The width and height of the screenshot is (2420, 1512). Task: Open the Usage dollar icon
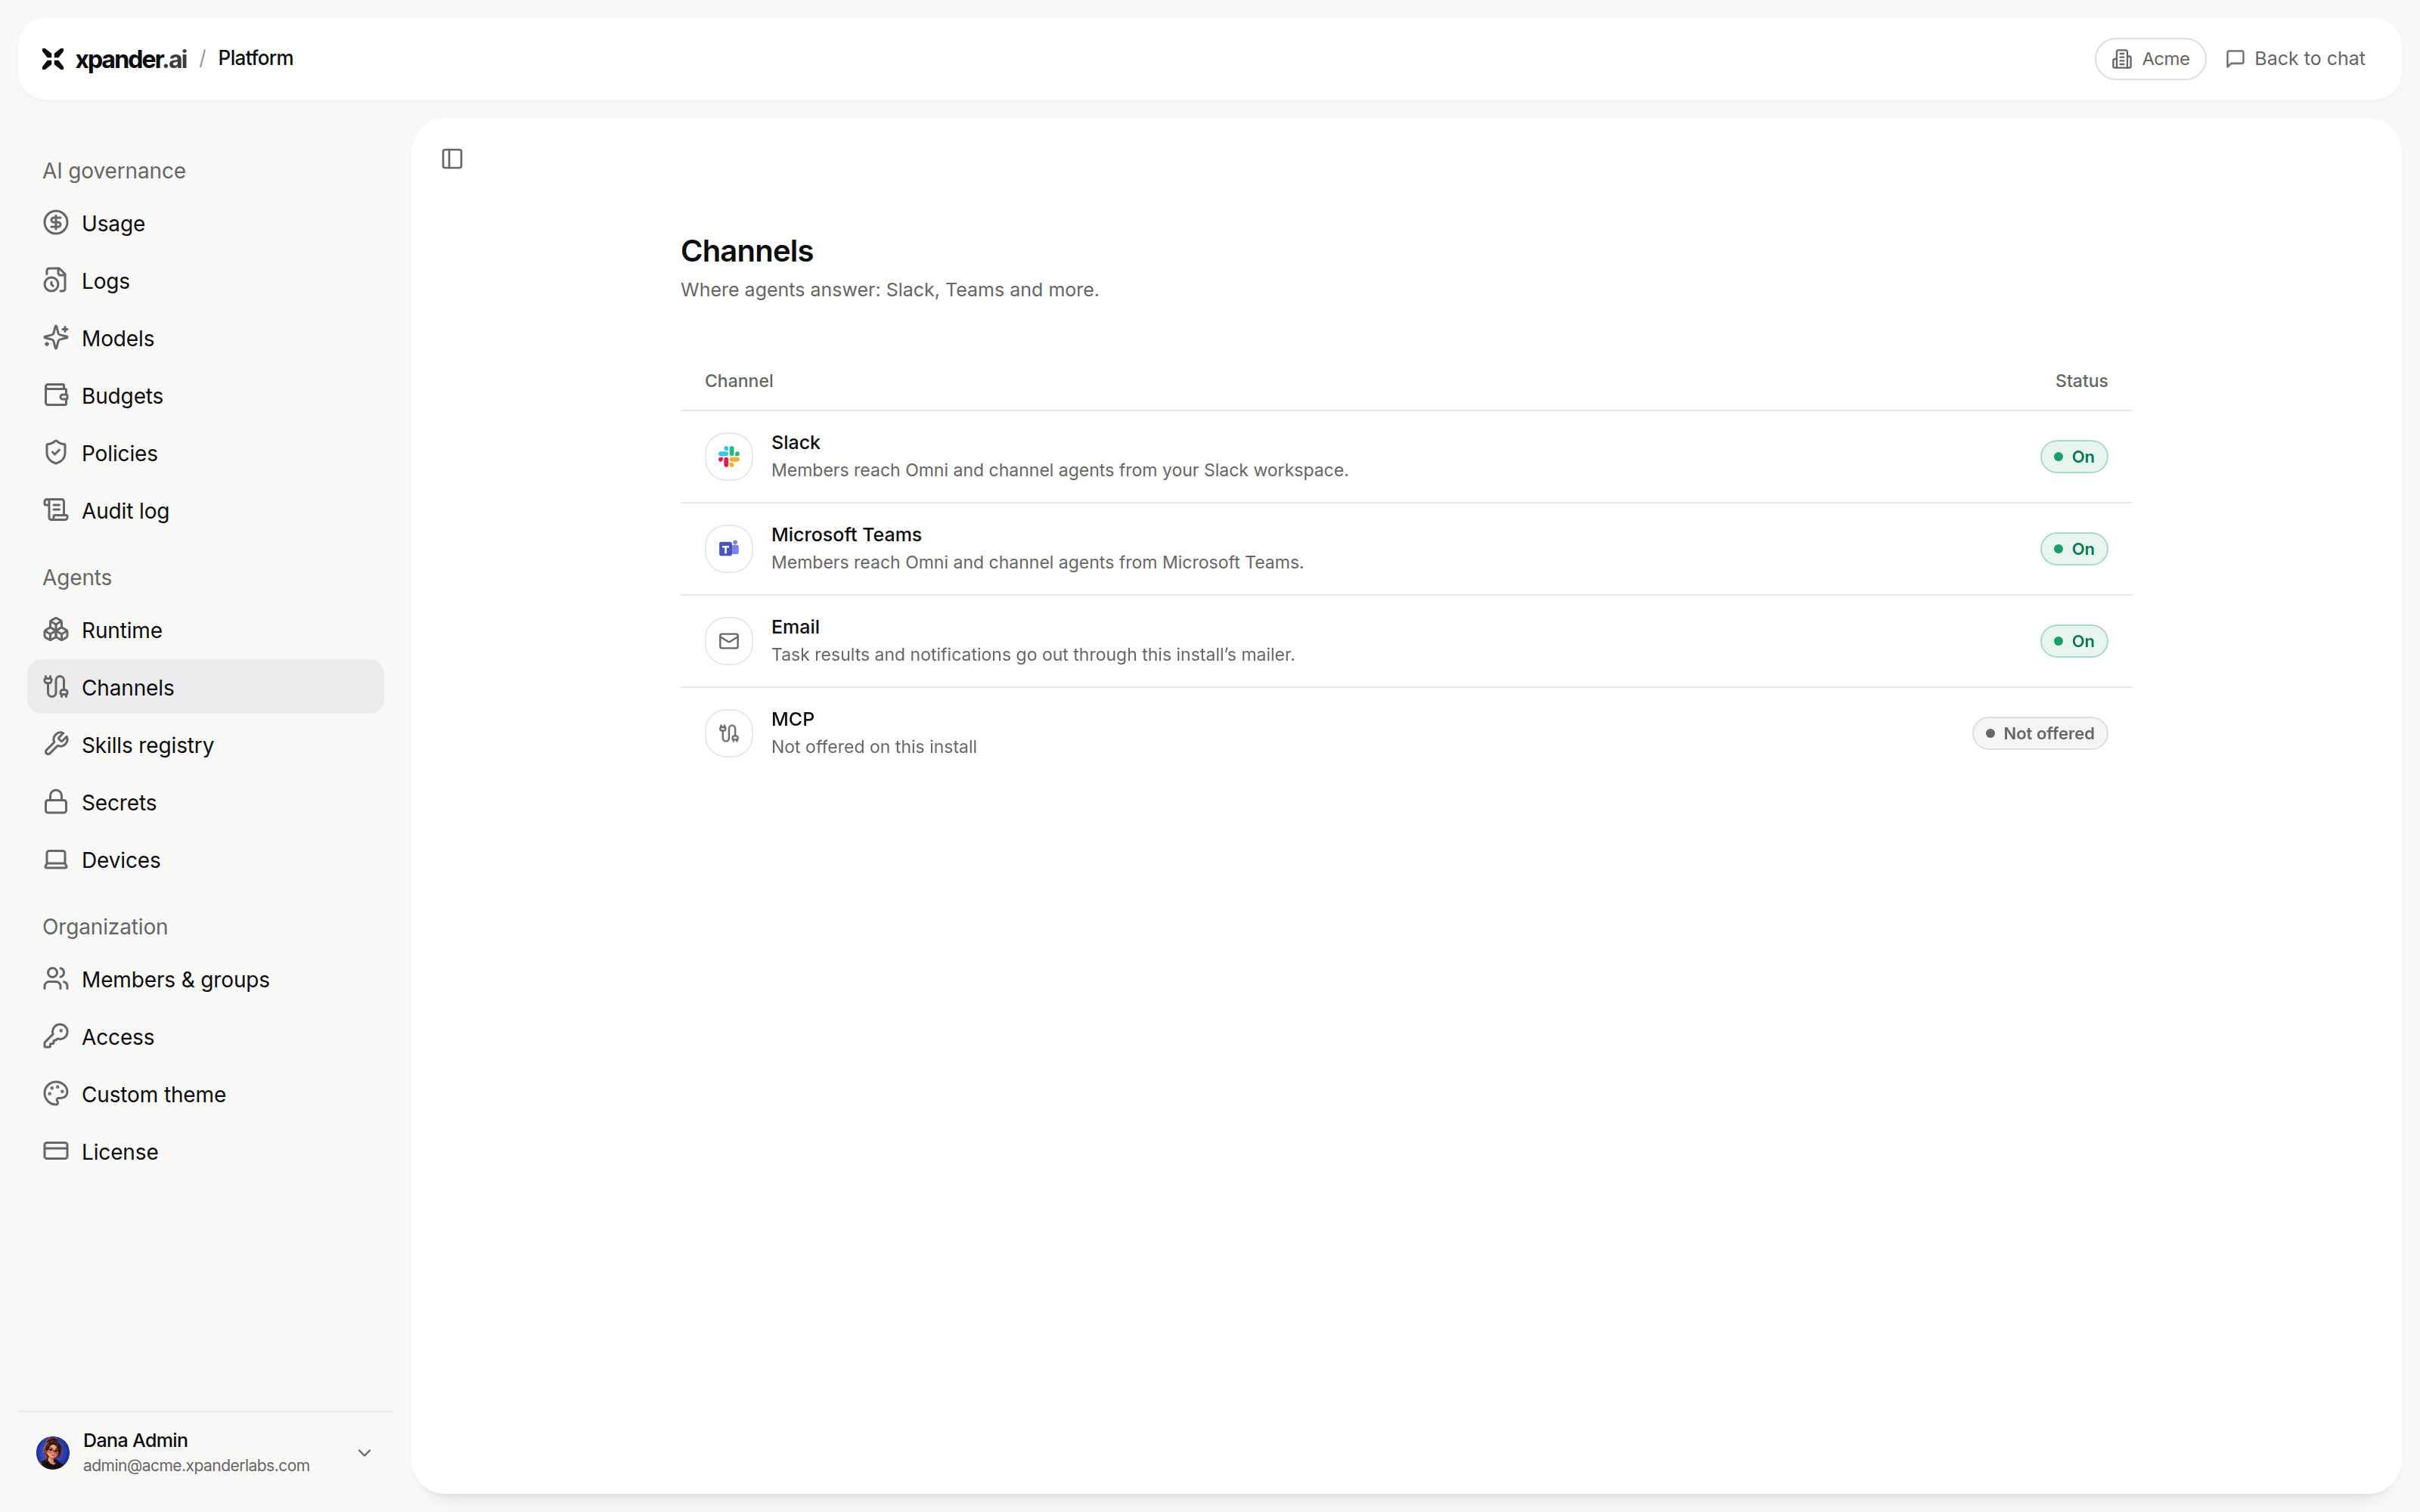pos(56,223)
